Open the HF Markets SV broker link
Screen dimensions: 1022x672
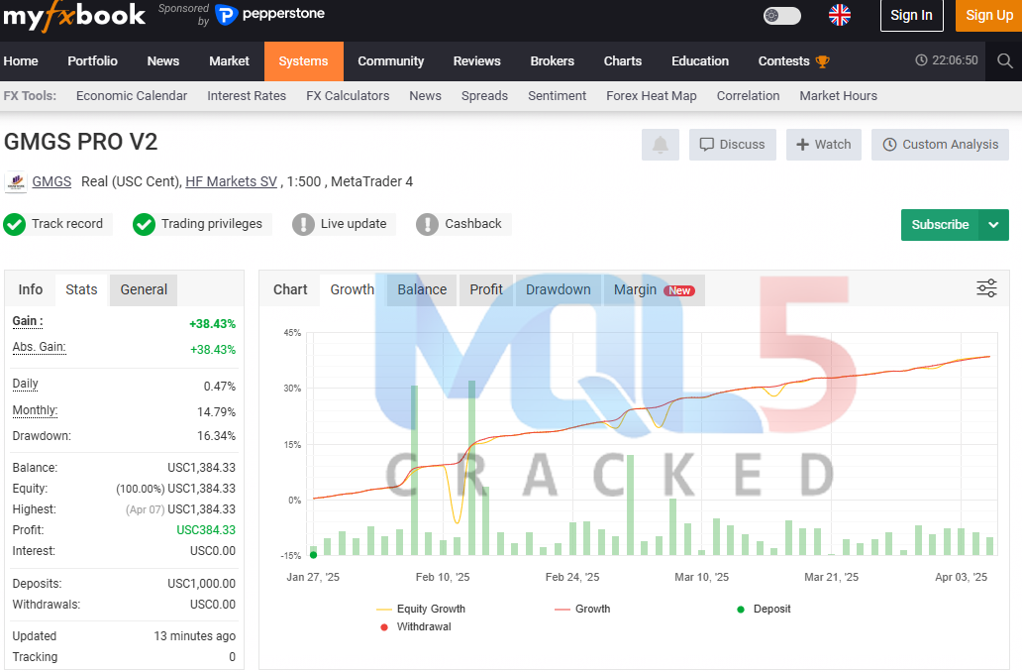point(232,181)
